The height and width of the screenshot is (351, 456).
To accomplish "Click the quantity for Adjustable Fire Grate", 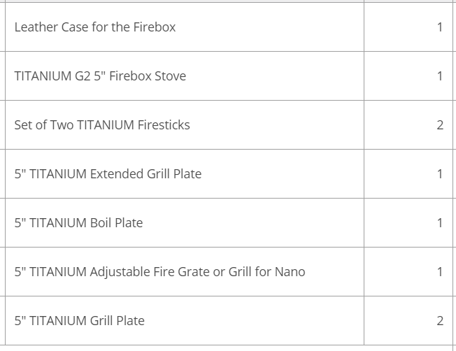I will coord(439,272).
